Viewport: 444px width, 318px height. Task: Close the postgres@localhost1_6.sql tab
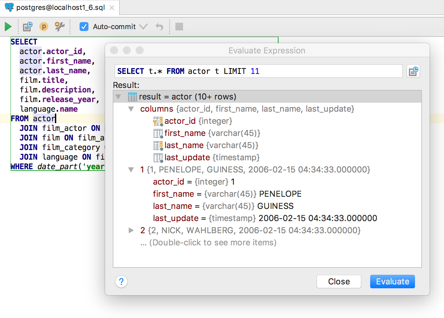coord(112,8)
